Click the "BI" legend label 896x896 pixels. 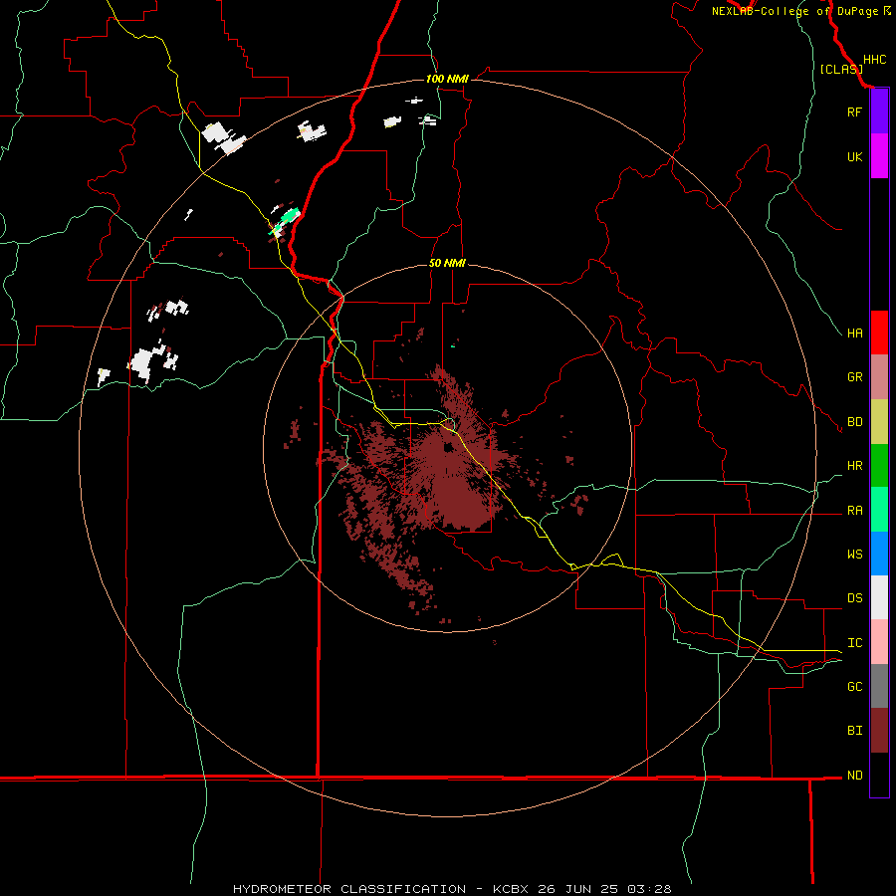[x=854, y=731]
